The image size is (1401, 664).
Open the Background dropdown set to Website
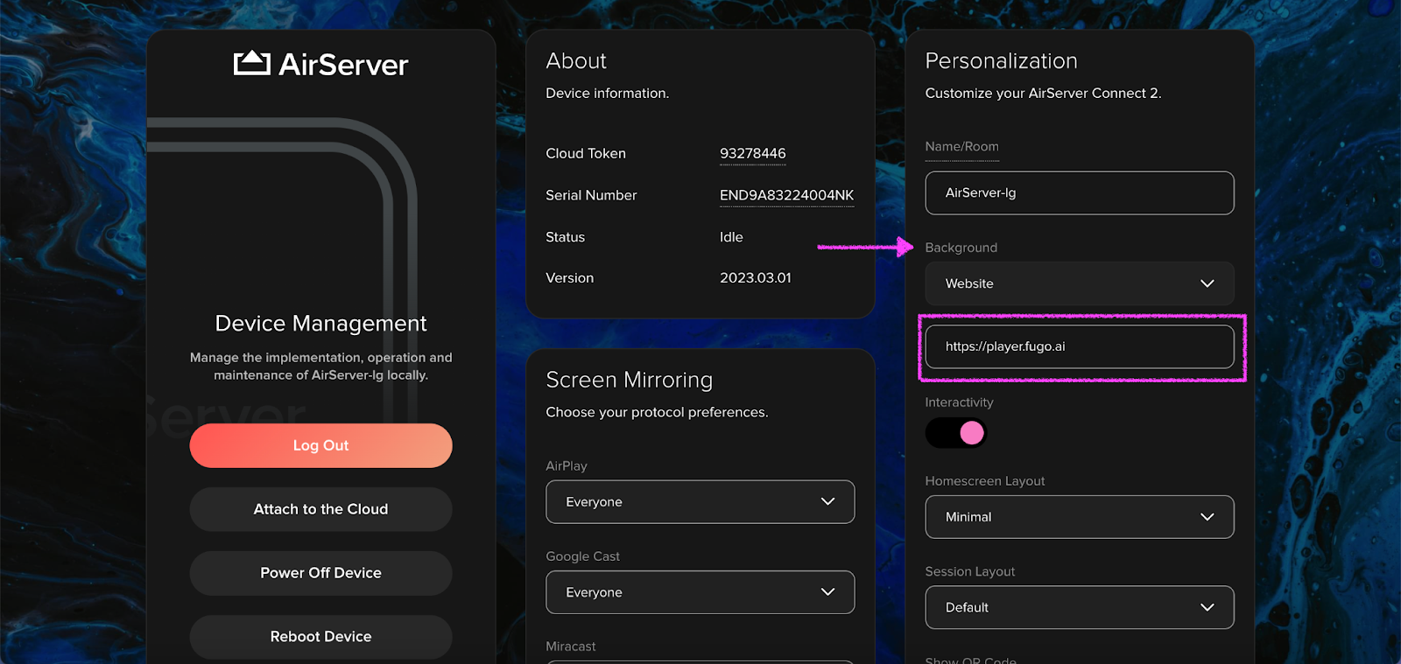coord(1080,283)
